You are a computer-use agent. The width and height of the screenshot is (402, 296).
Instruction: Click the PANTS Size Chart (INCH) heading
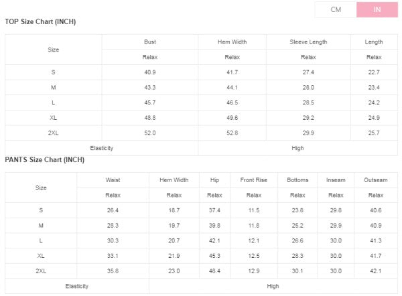point(44,160)
